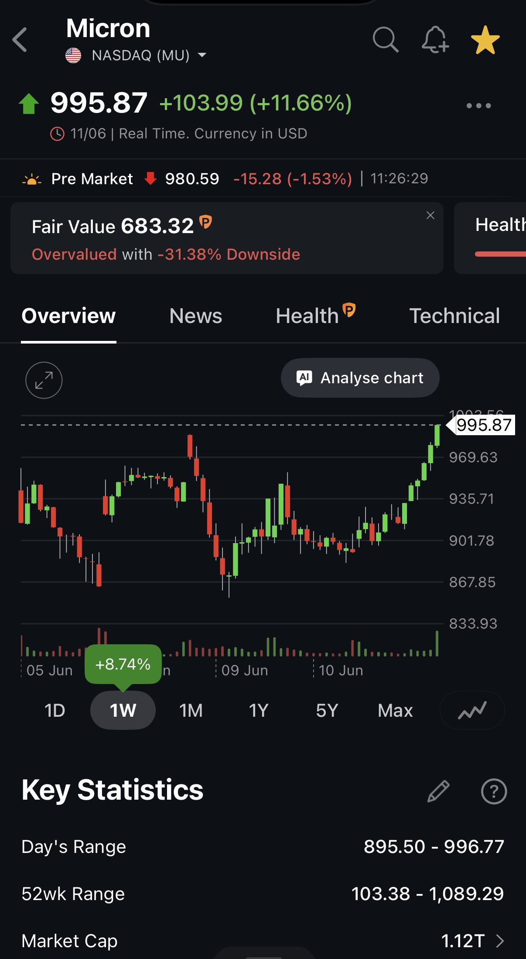This screenshot has width=526, height=959.
Task: Tap the green price up arrow
Action: [29, 104]
